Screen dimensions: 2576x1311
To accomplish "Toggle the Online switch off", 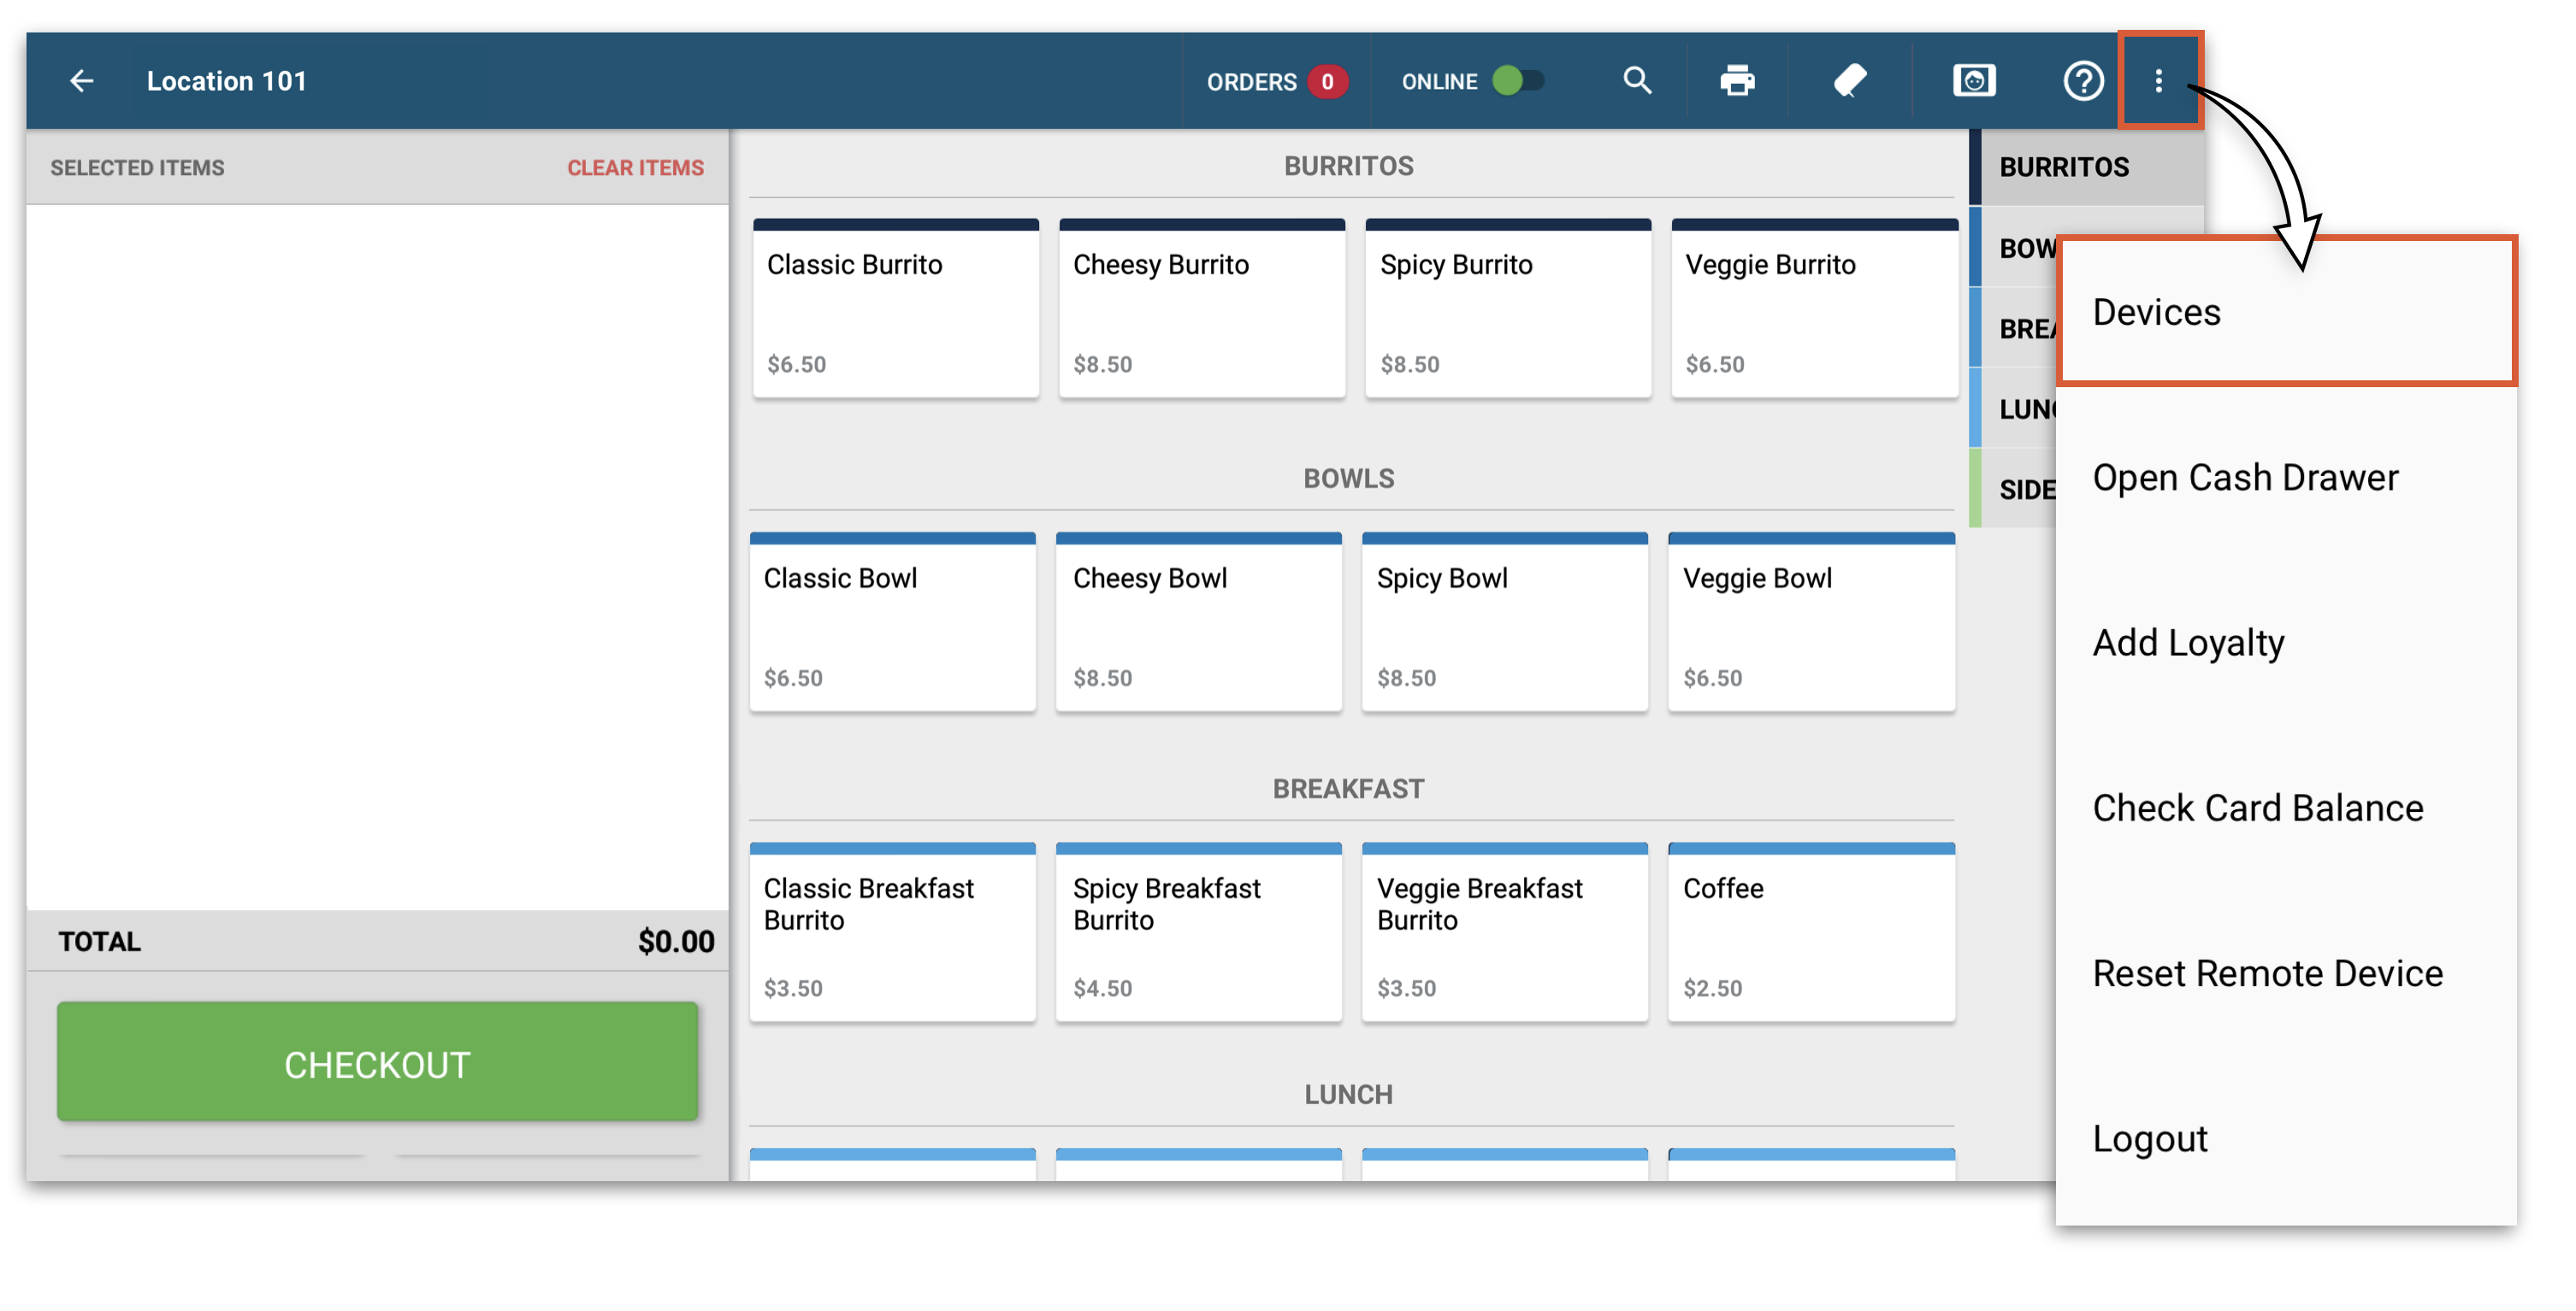I will click(x=1518, y=81).
